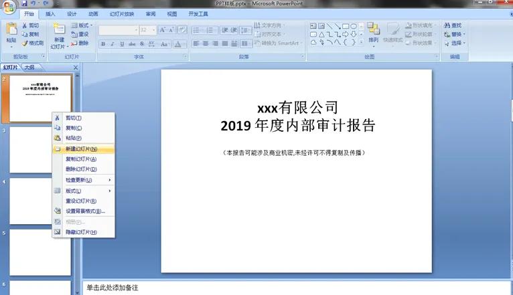
Task: Open the Slide Show (幻灯片放映) tab
Action: coord(122,14)
